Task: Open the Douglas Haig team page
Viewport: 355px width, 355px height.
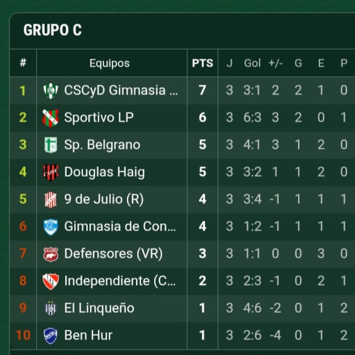Action: pos(104,172)
